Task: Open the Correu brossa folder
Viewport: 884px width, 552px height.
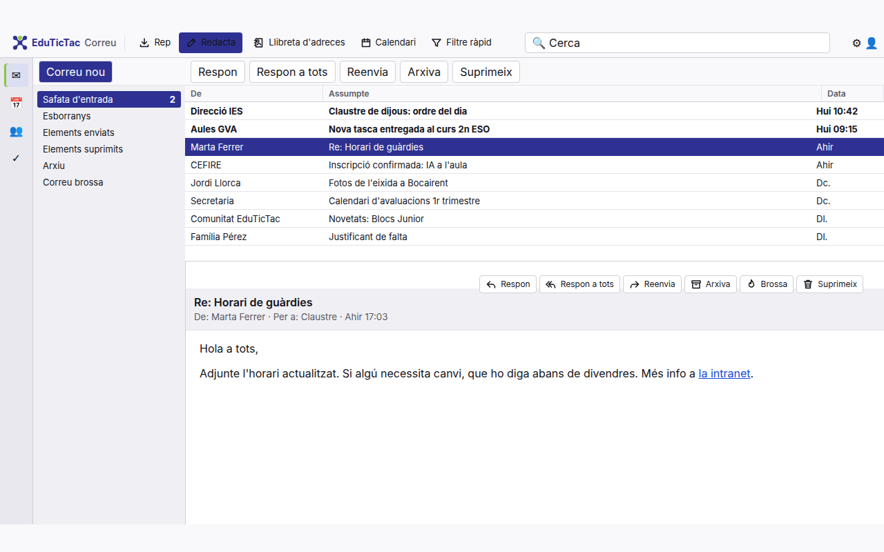Action: [109, 182]
